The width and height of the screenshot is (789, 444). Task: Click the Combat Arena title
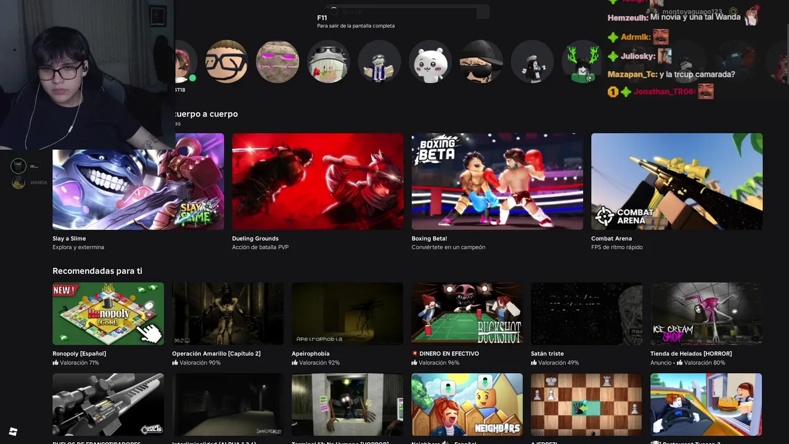click(x=611, y=238)
